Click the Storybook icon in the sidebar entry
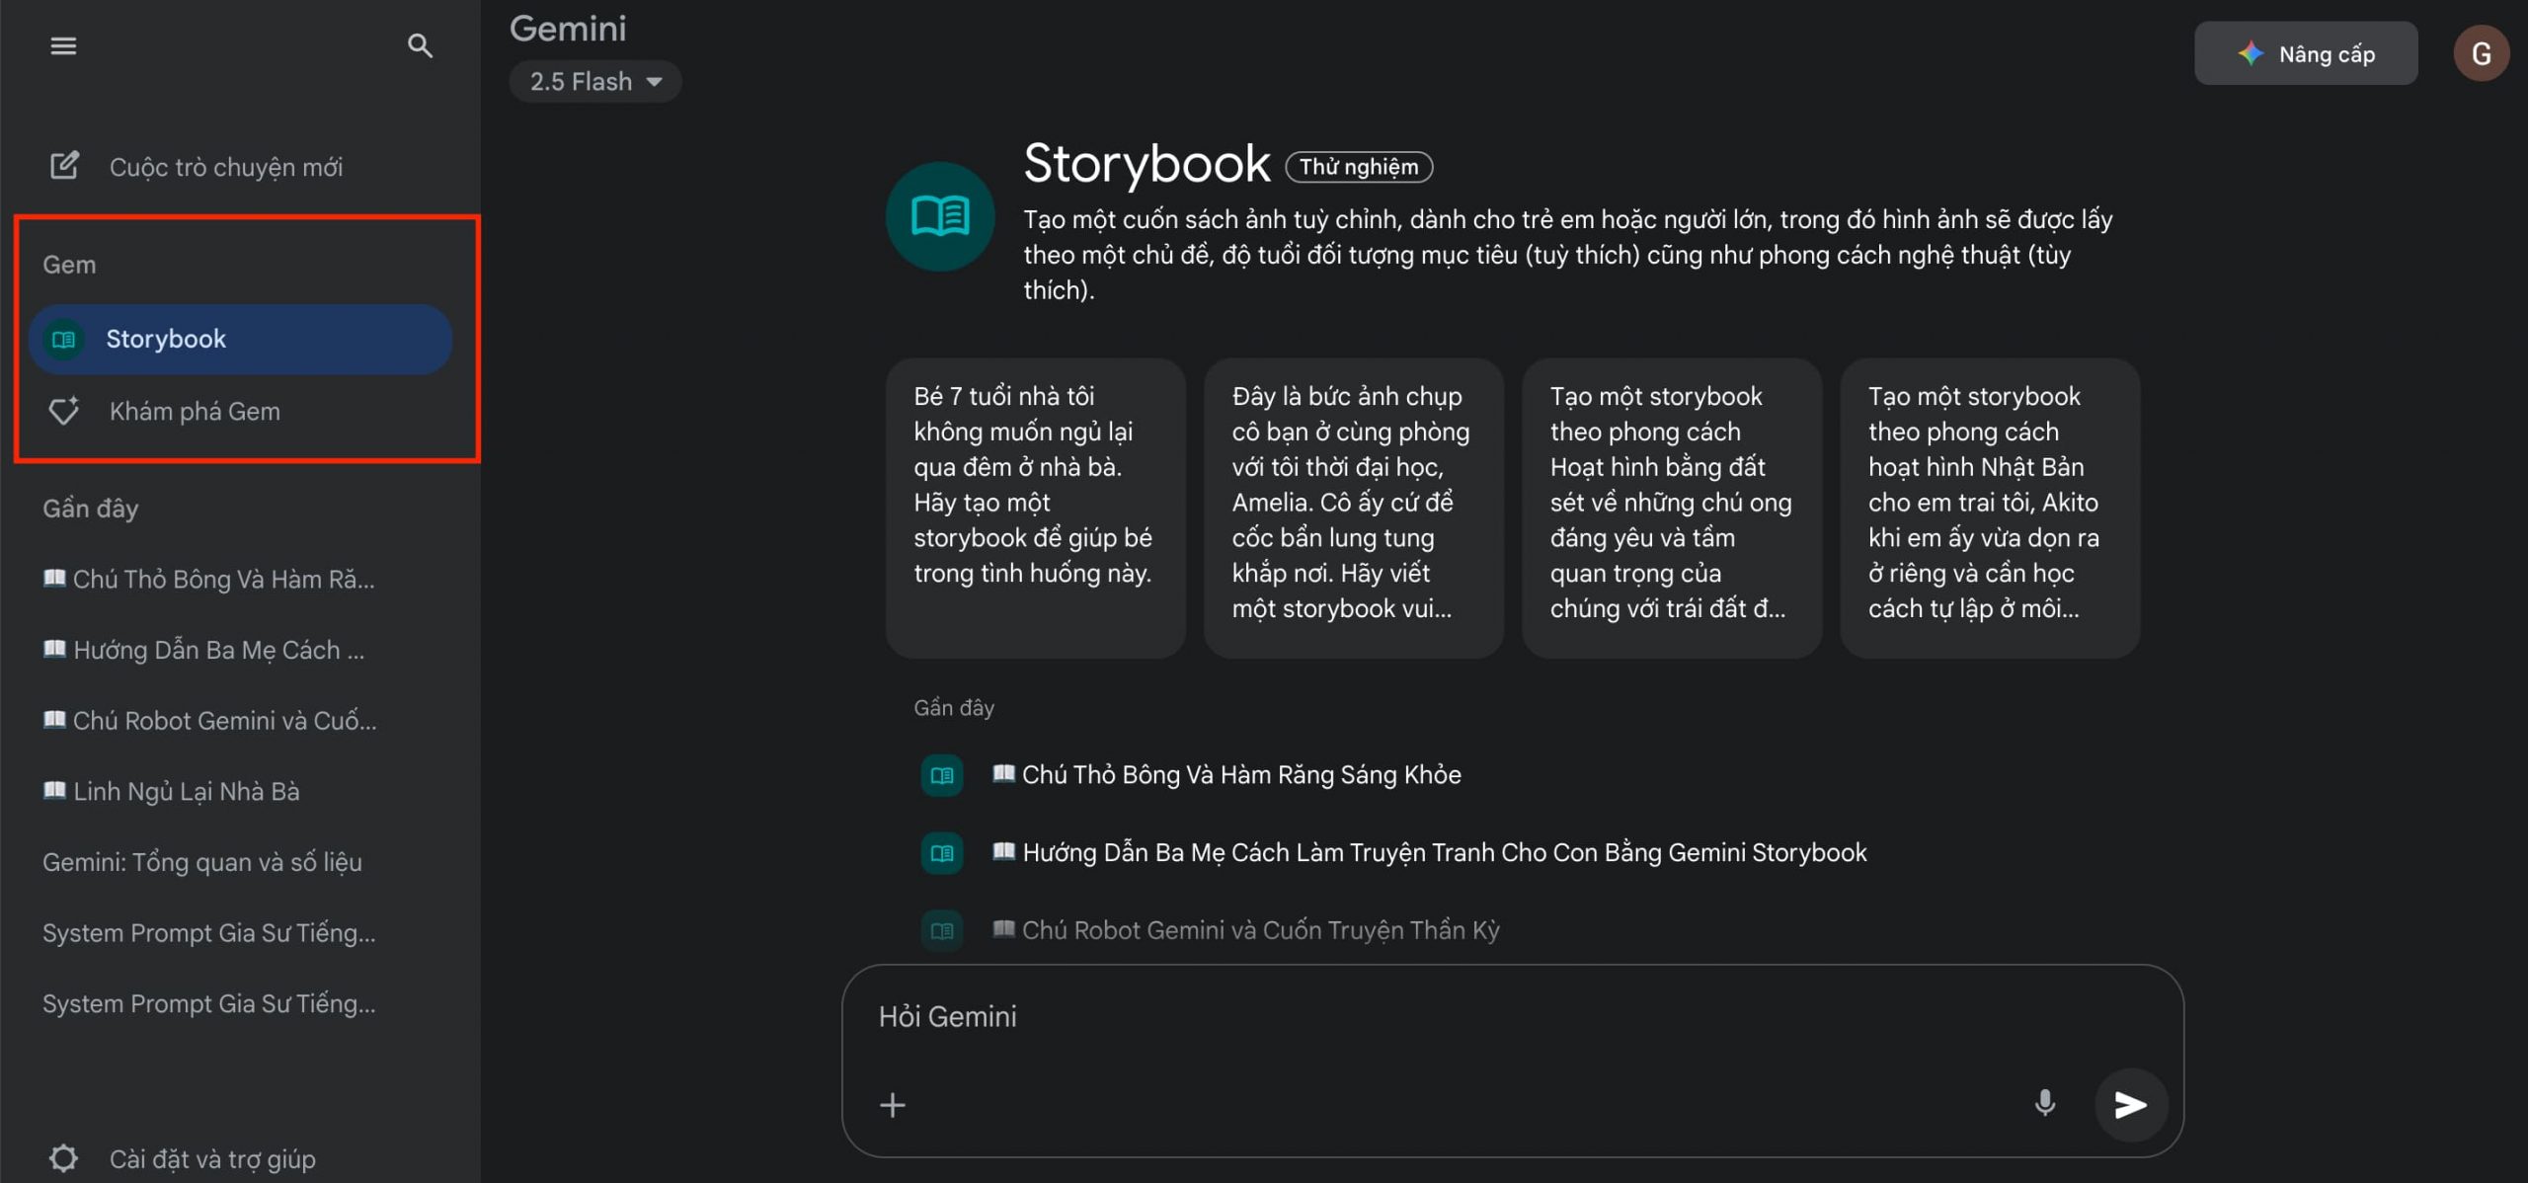 pyautogui.click(x=64, y=340)
